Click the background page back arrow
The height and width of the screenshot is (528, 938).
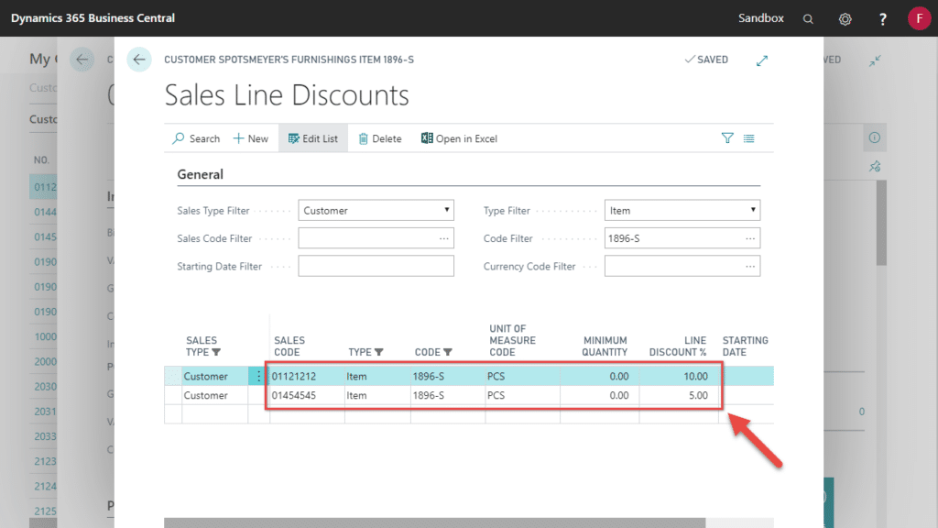[x=82, y=60]
